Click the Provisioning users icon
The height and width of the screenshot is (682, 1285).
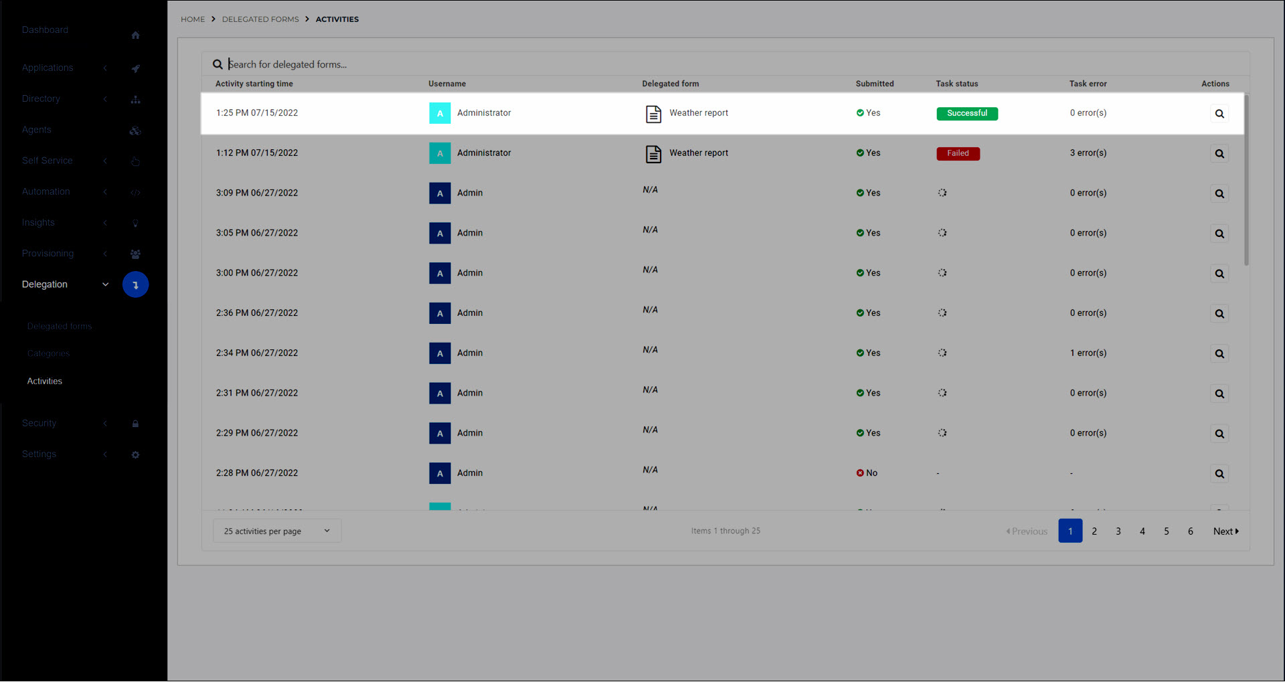(x=135, y=254)
